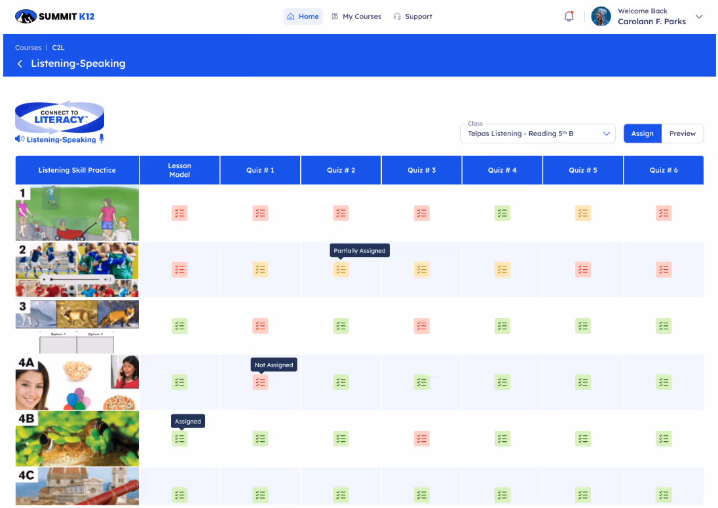Click row 4C Lesson Model assignment icon
718x508 pixels.
coord(179,495)
